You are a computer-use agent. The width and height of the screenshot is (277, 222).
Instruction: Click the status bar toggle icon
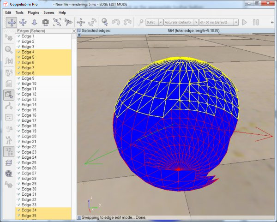tap(79, 217)
